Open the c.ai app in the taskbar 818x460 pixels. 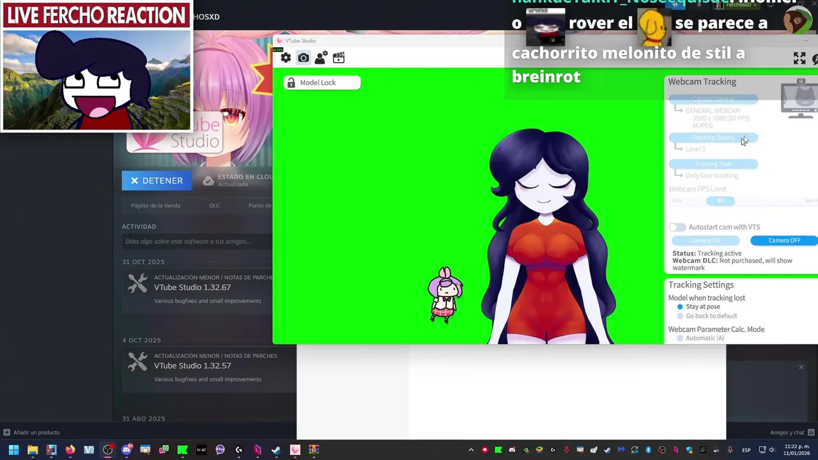201,450
